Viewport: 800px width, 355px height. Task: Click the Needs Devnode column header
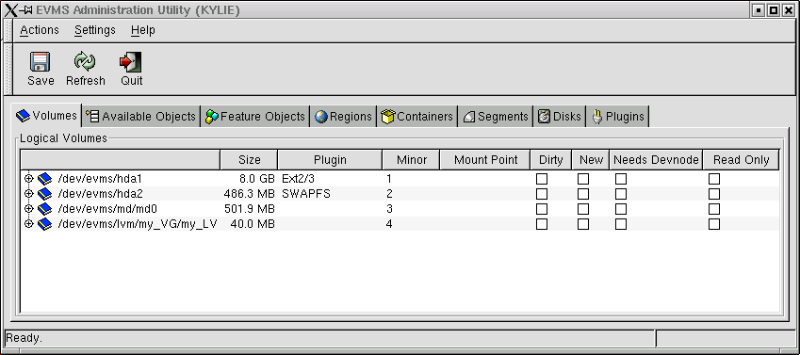(x=656, y=160)
